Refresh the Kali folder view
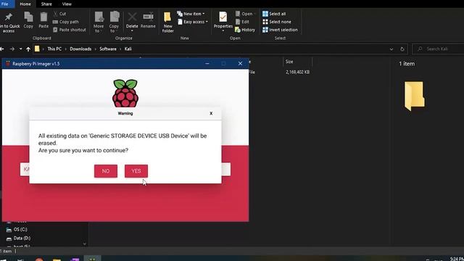Image resolution: width=464 pixels, height=261 pixels. [x=402, y=49]
